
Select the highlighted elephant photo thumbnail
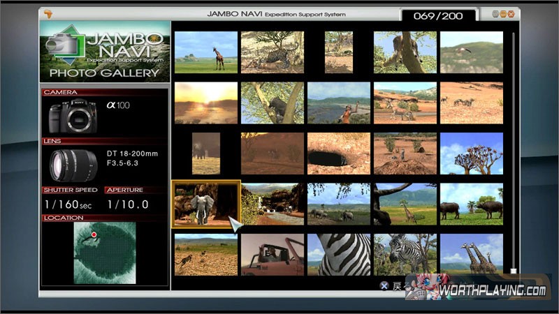coord(205,204)
